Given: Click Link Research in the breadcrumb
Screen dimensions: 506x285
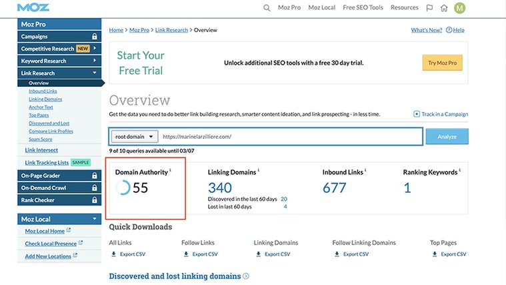Looking at the screenshot, I should point(171,30).
